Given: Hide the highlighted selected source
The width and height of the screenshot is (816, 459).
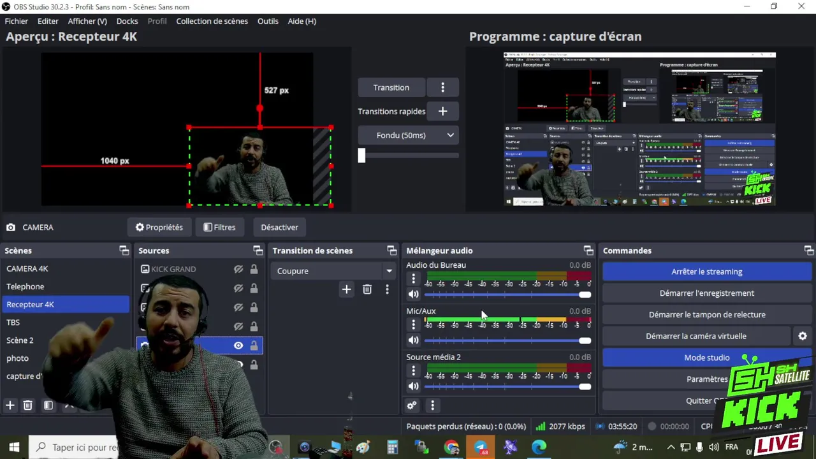Looking at the screenshot, I should [238, 346].
